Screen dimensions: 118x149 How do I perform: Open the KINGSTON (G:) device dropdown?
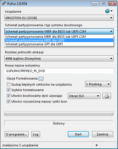(59, 18)
